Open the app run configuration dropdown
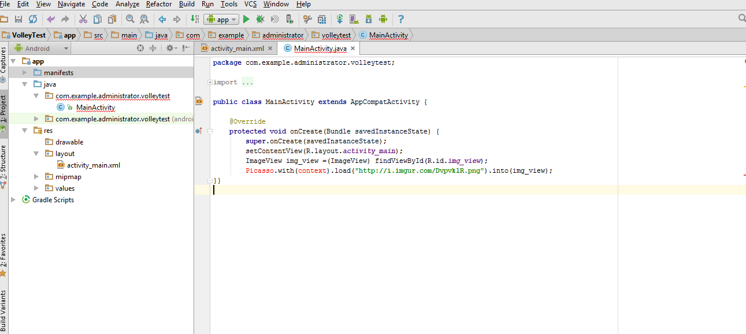This screenshot has width=746, height=334. (221, 19)
